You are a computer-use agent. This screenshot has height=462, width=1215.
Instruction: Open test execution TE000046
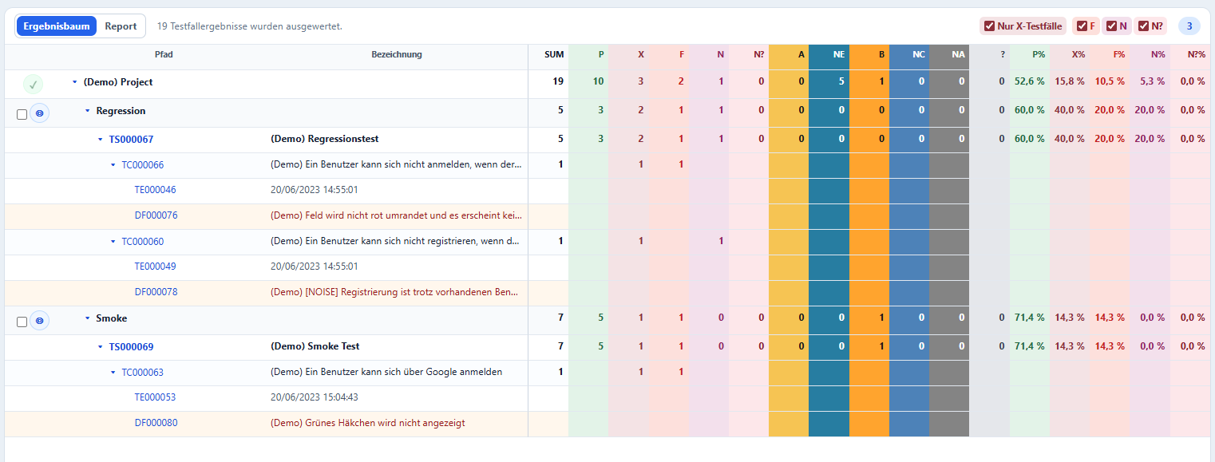click(x=156, y=190)
